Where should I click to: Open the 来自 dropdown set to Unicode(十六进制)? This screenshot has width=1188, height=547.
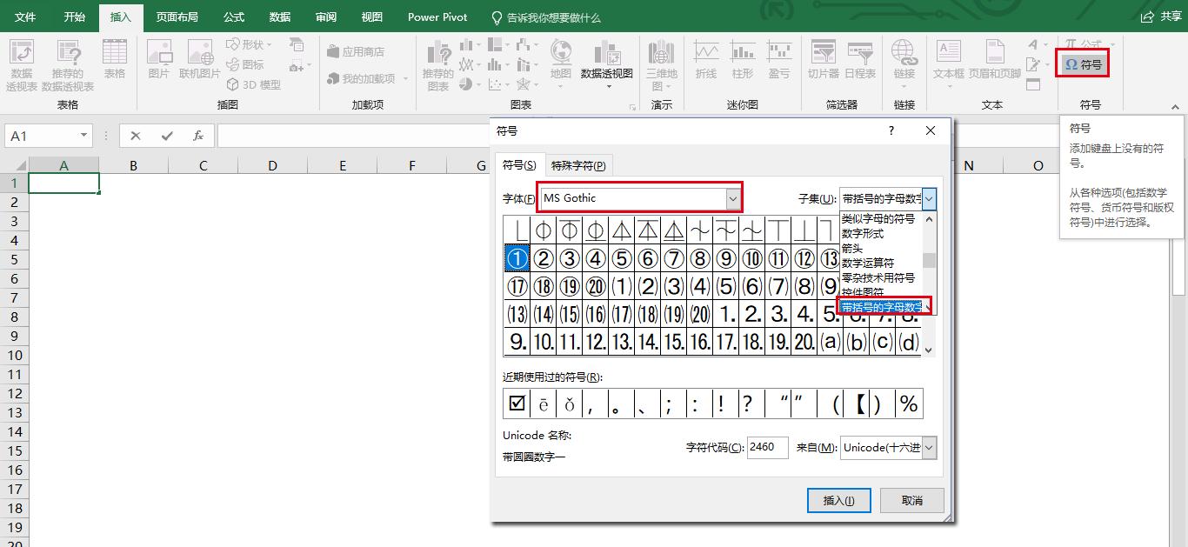click(886, 447)
